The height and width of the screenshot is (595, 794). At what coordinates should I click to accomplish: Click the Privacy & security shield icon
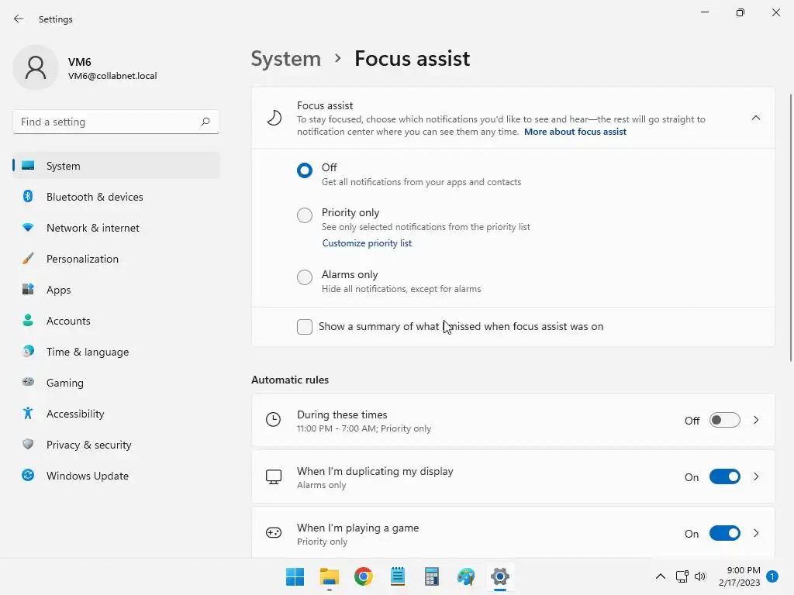28,445
